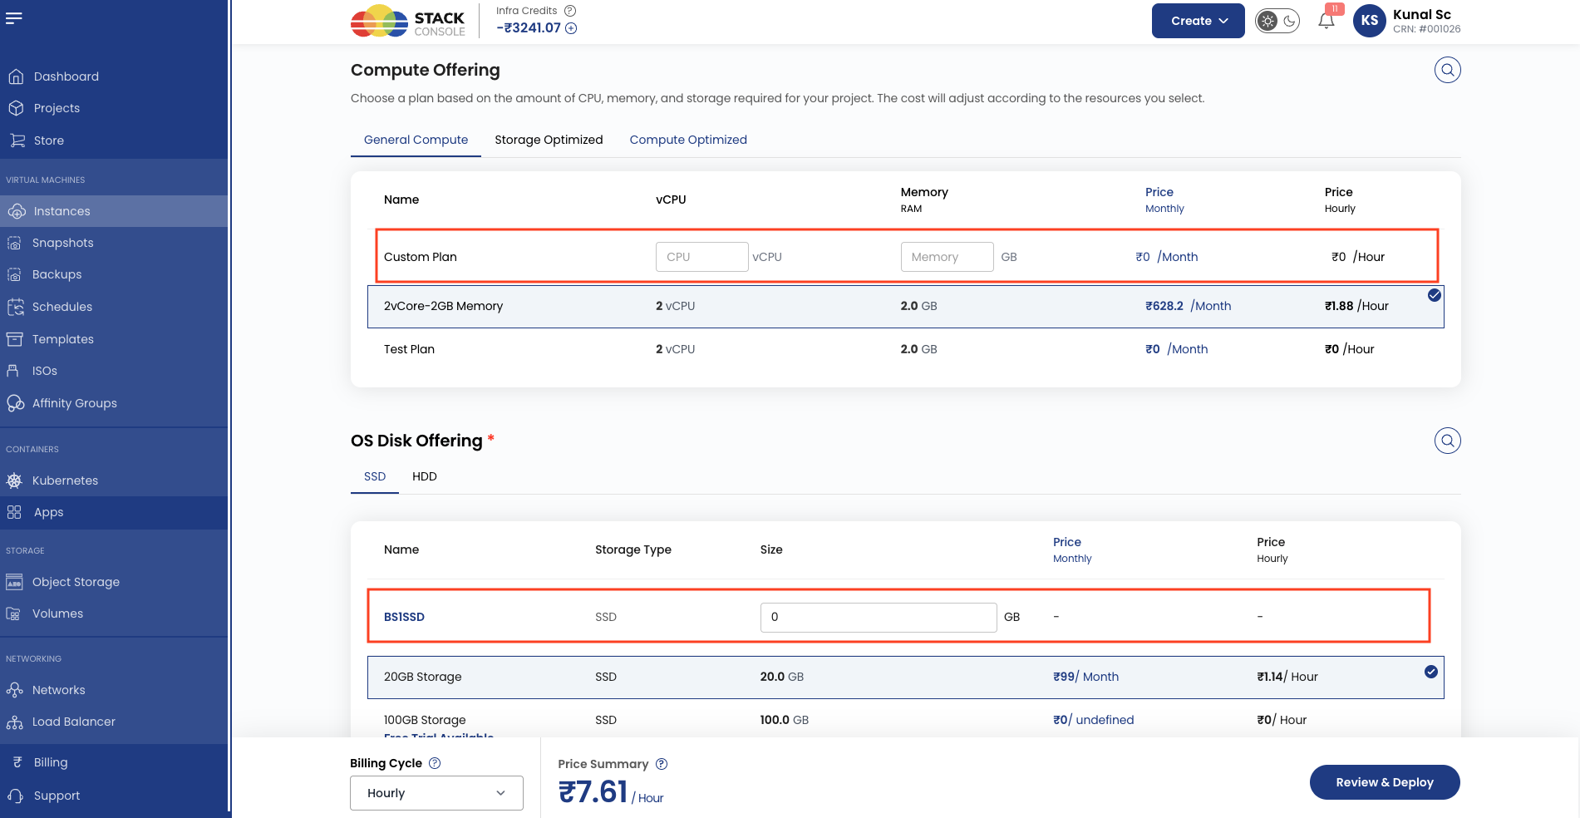Go to Store cart icon
This screenshot has width=1580, height=818.
tap(17, 140)
